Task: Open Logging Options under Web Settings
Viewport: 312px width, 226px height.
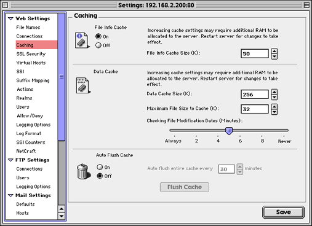Action: pyautogui.click(x=33, y=125)
